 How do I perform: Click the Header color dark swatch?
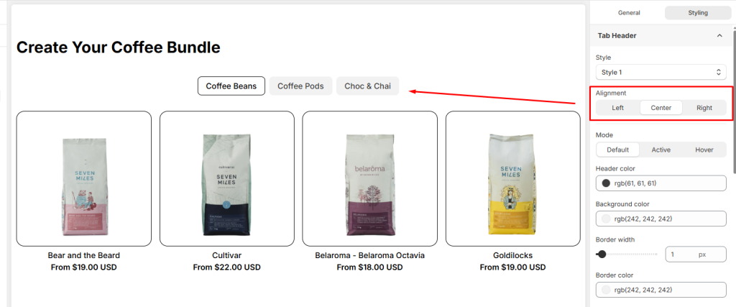tap(606, 183)
